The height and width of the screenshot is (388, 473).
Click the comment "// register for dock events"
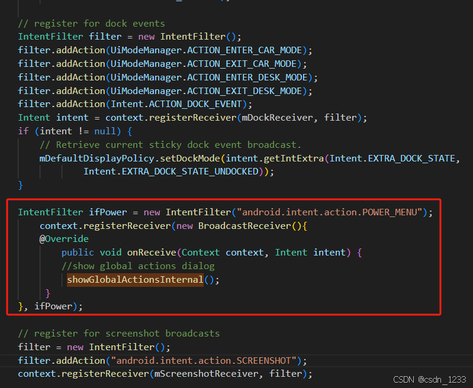click(x=91, y=24)
